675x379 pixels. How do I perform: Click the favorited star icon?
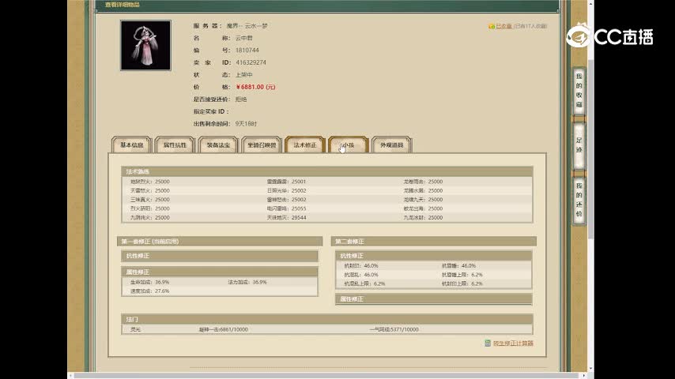(x=492, y=26)
